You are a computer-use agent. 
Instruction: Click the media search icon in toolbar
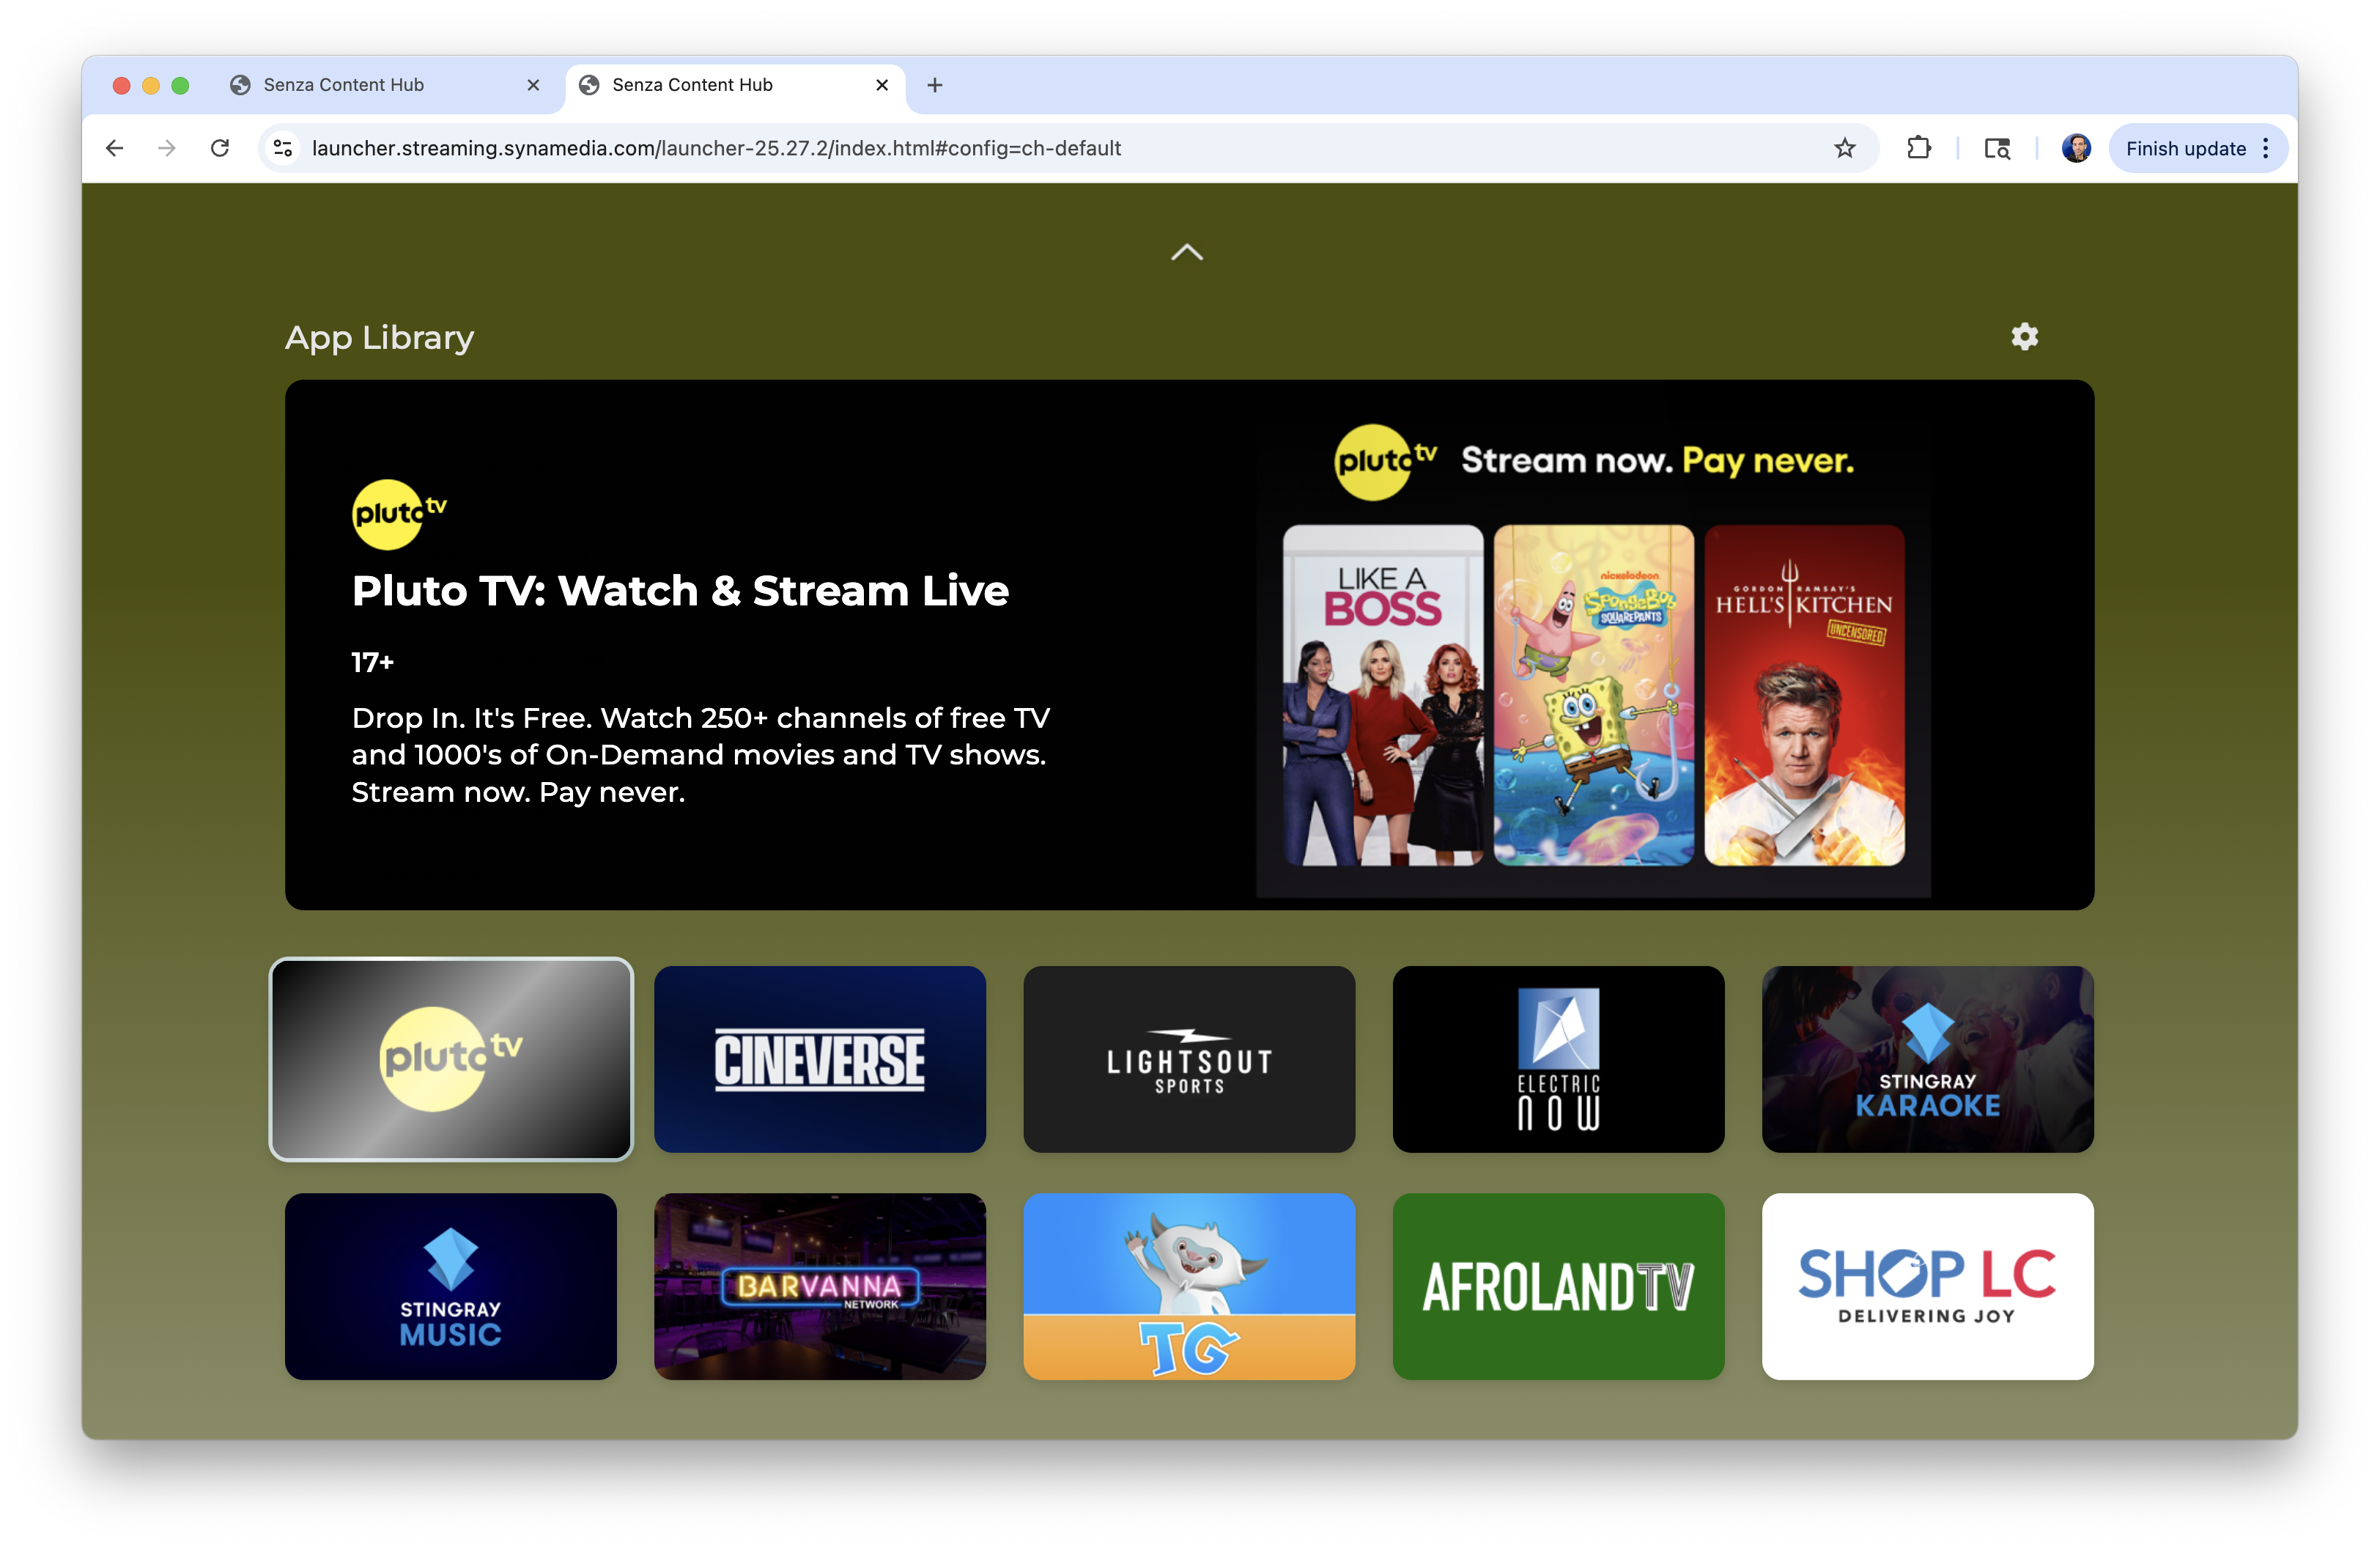point(1997,148)
